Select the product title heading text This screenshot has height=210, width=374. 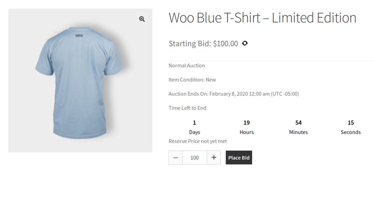(262, 18)
